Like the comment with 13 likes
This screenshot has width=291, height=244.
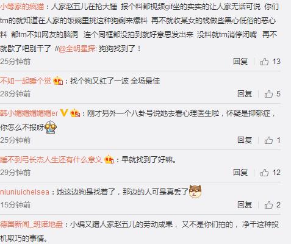pos(264,62)
